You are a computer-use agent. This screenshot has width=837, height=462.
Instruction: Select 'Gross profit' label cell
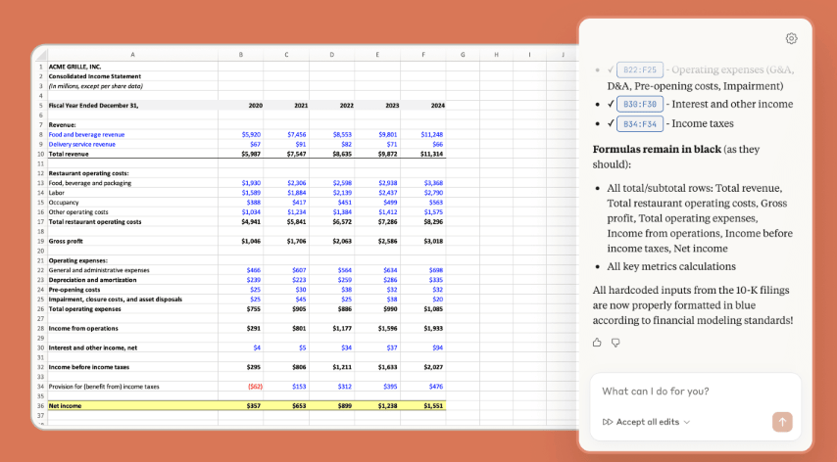[132, 242]
